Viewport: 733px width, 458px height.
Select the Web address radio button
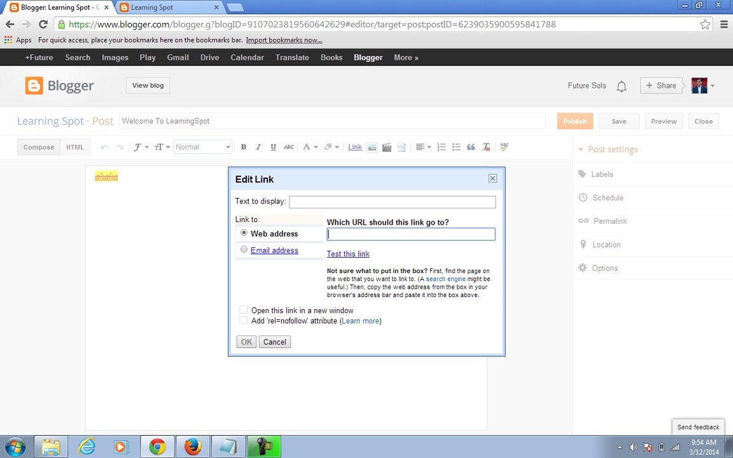point(244,233)
